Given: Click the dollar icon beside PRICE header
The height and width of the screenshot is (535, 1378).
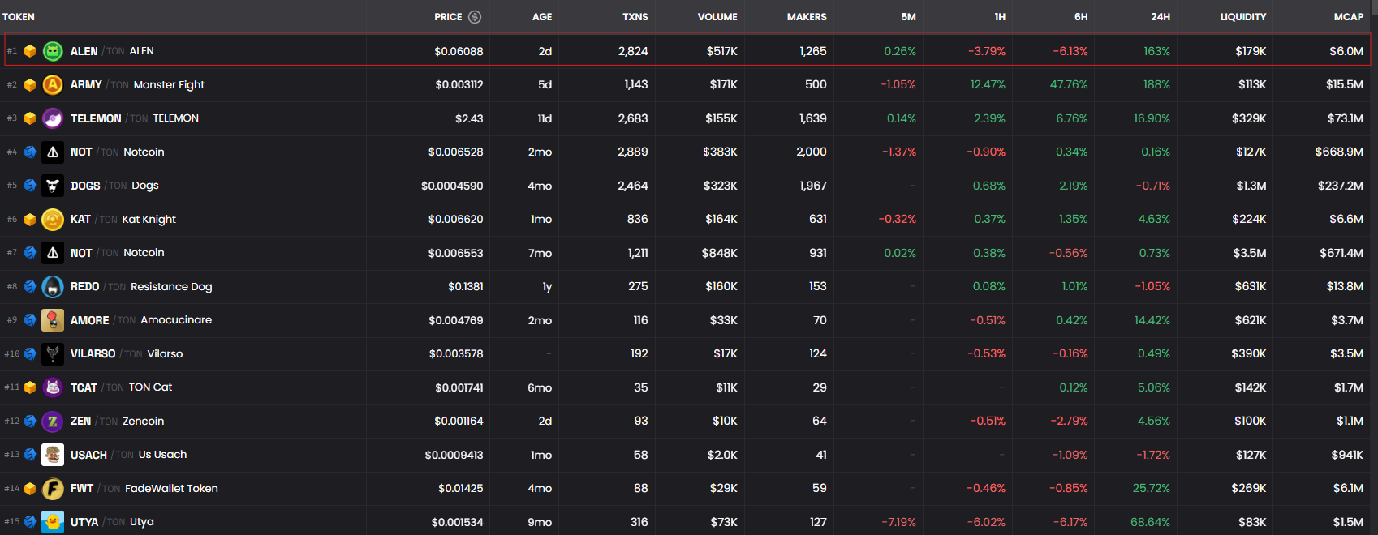Looking at the screenshot, I should click(475, 17).
